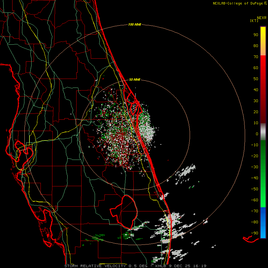
Task: Click the -50 scale value
Action: pyautogui.click(x=255, y=189)
